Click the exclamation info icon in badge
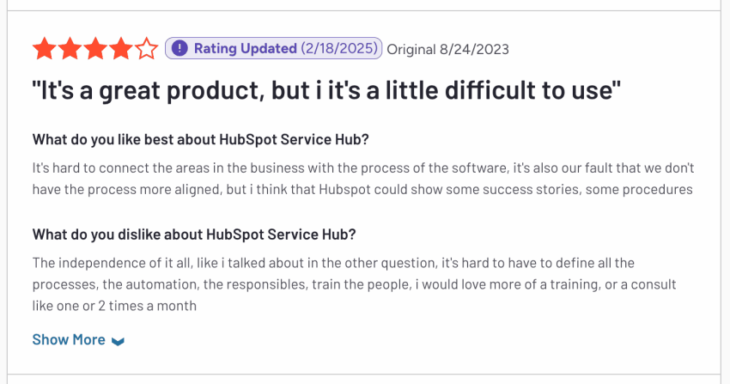Screen dimensions: 730x384 (179, 48)
